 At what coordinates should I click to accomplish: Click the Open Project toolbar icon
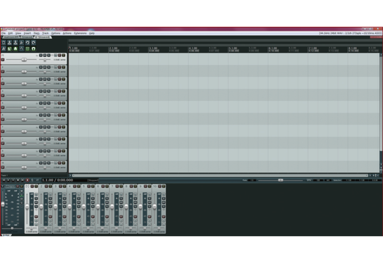tap(10, 43)
